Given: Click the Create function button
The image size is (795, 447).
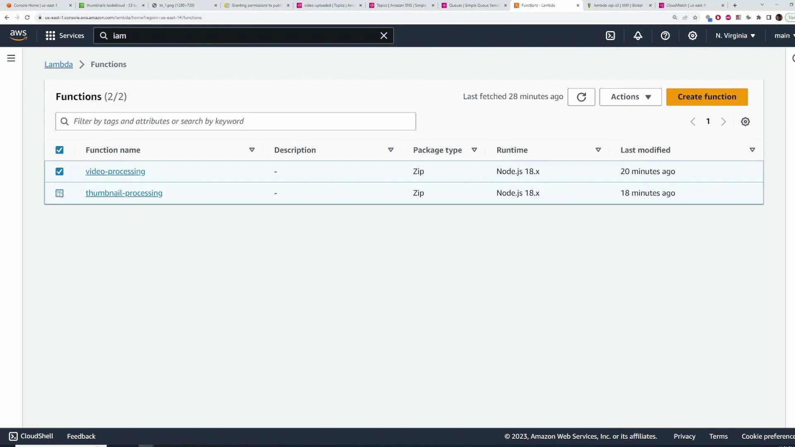Looking at the screenshot, I should click(707, 96).
